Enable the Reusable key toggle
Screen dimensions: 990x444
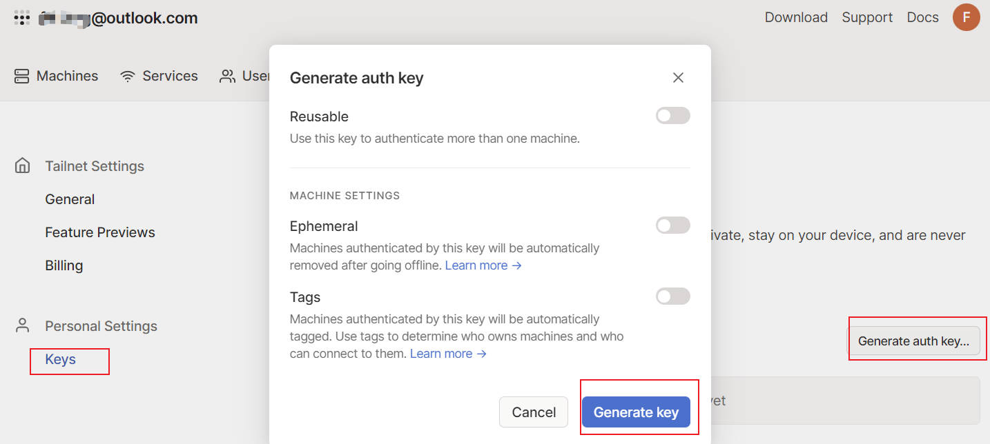click(672, 116)
